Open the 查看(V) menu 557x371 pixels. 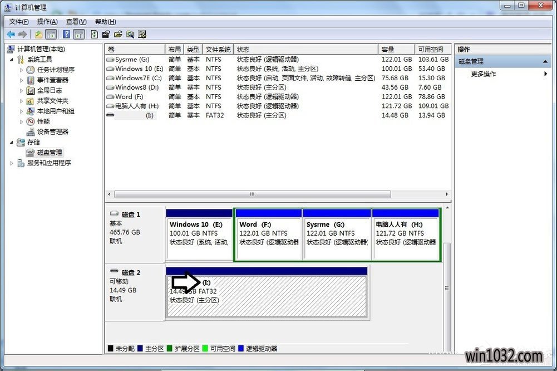tap(76, 22)
